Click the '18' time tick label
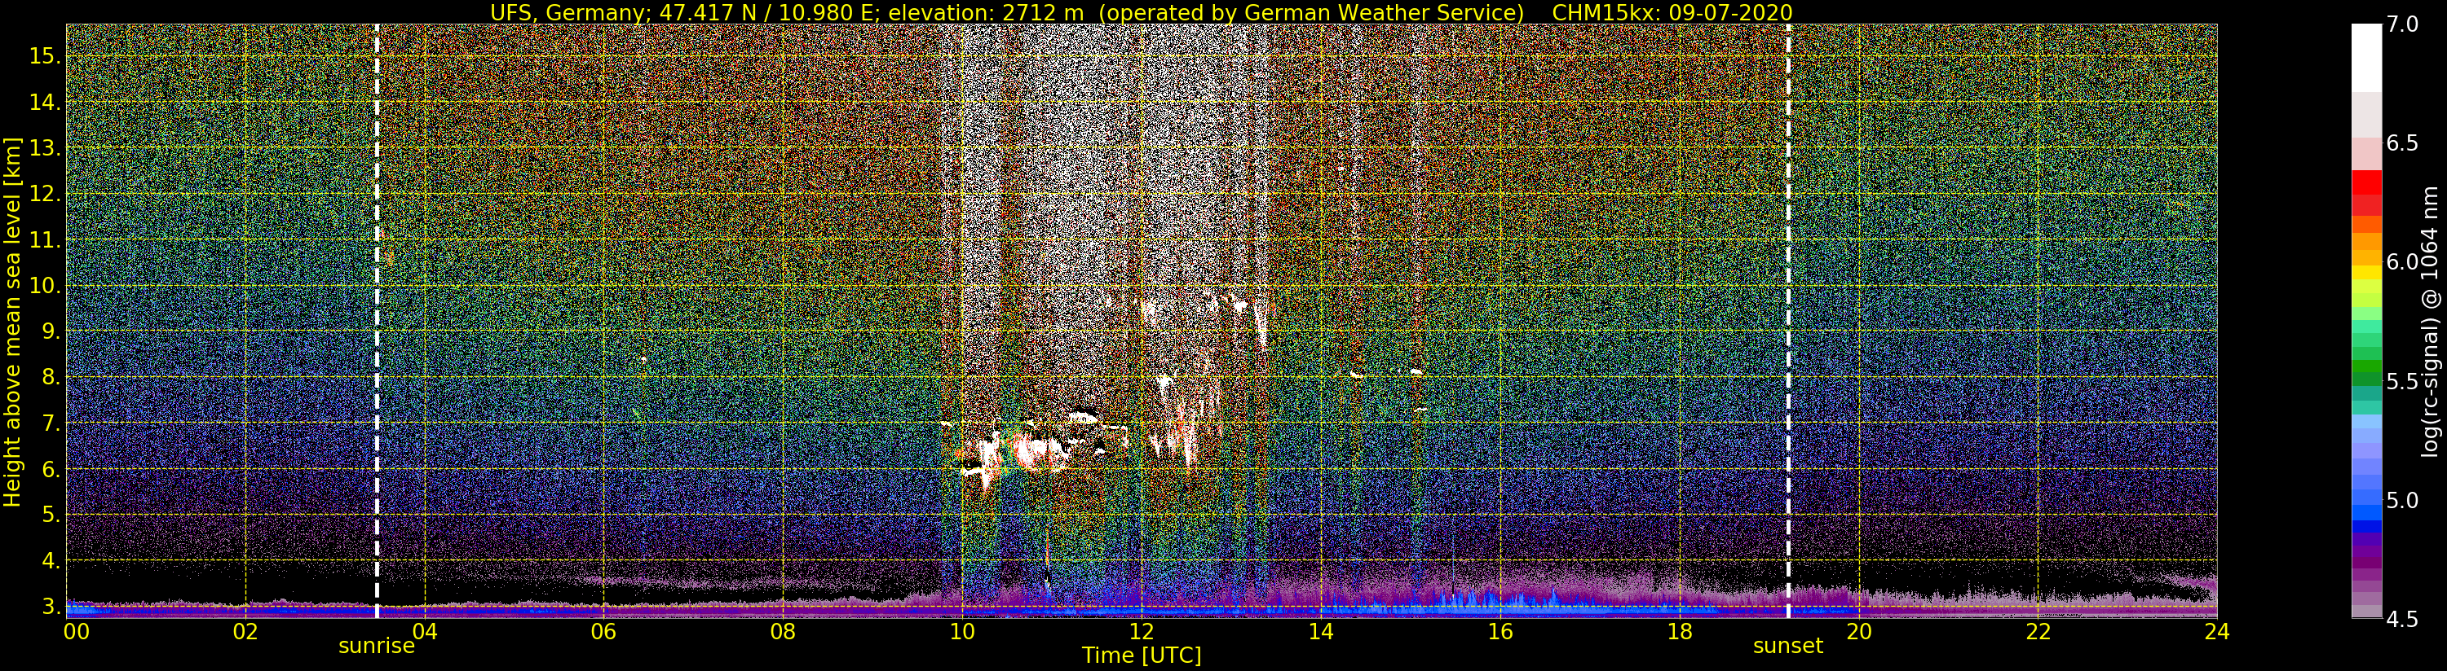 (x=1680, y=632)
